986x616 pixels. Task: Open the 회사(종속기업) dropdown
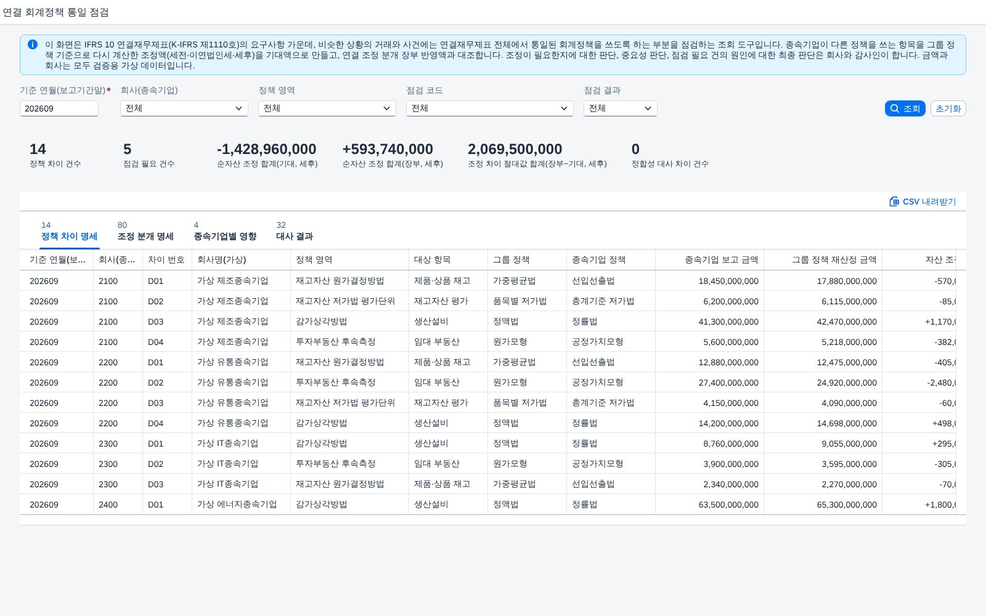click(184, 108)
